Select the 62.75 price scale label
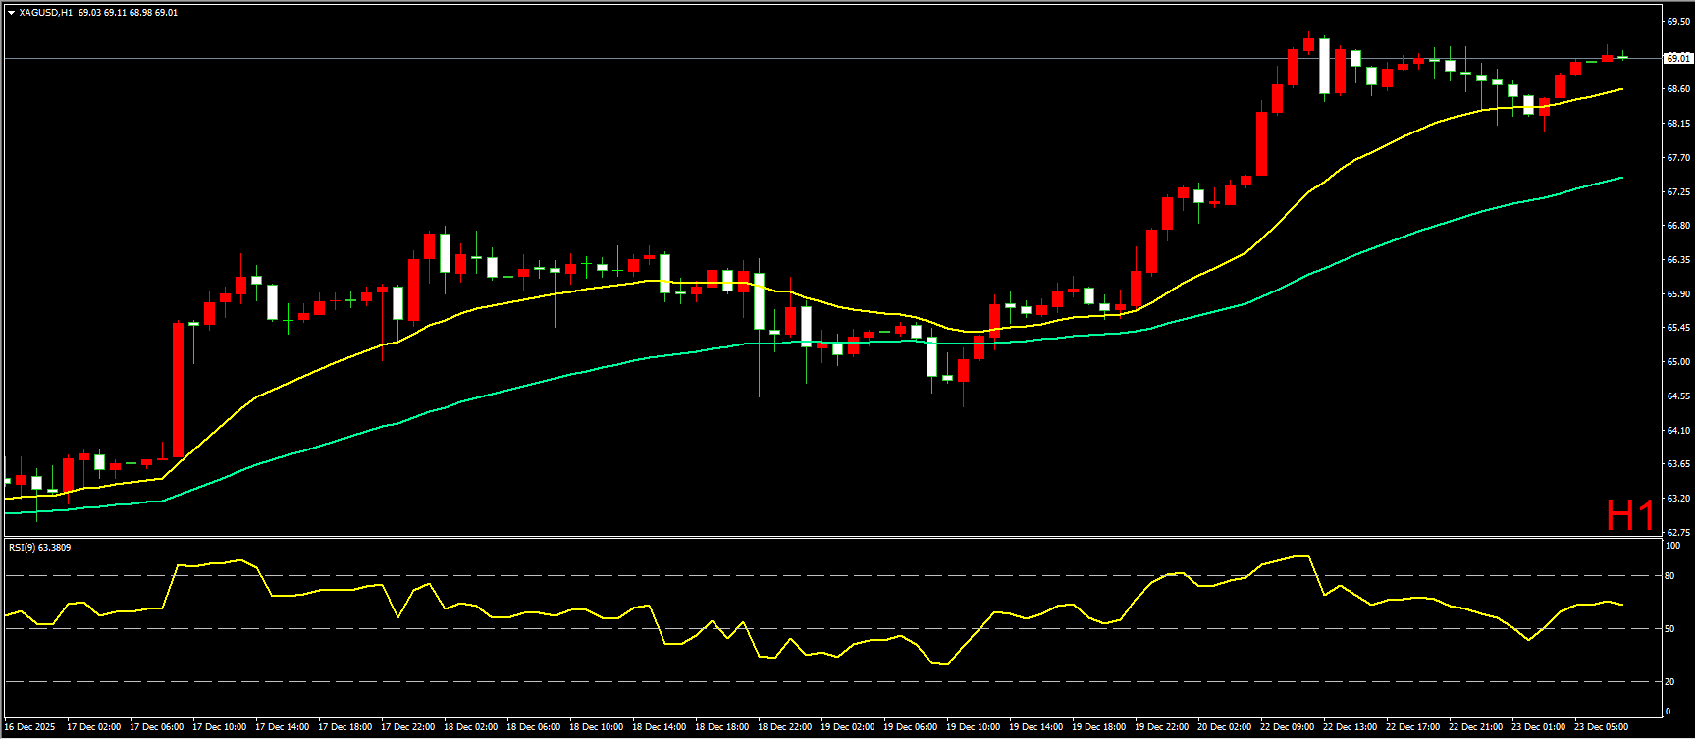This screenshot has width=1695, height=740. pyautogui.click(x=1677, y=532)
